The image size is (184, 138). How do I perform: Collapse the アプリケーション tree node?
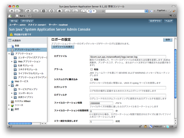click(x=9, y=54)
